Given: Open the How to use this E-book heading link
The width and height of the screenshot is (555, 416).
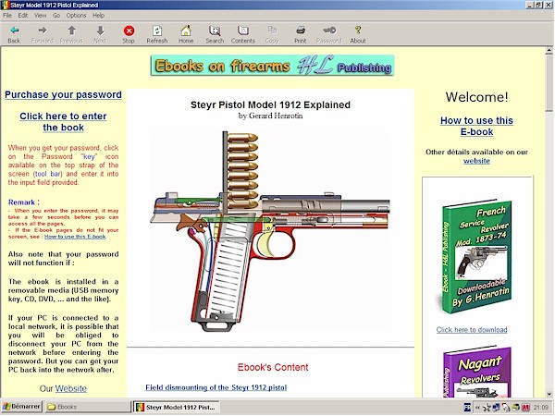Looking at the screenshot, I should coord(476,126).
